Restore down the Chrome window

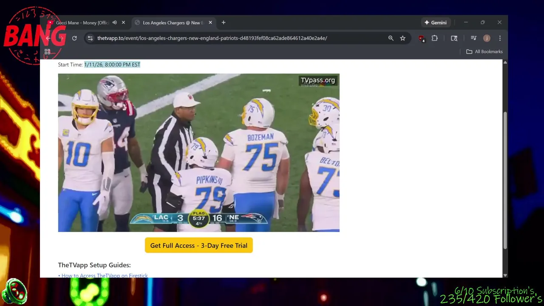pyautogui.click(x=482, y=23)
